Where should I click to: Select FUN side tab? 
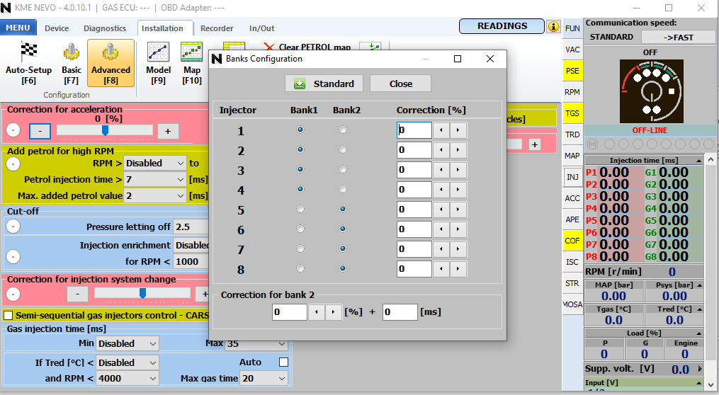click(x=572, y=28)
